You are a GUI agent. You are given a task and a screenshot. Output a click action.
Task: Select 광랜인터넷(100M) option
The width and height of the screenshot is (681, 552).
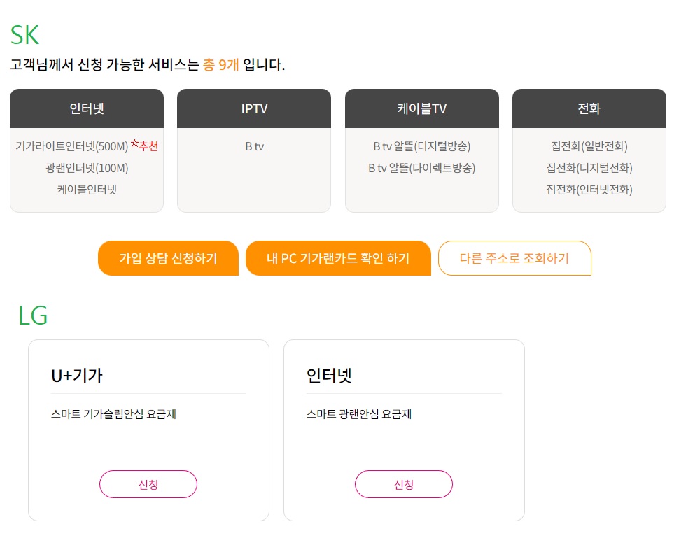87,168
